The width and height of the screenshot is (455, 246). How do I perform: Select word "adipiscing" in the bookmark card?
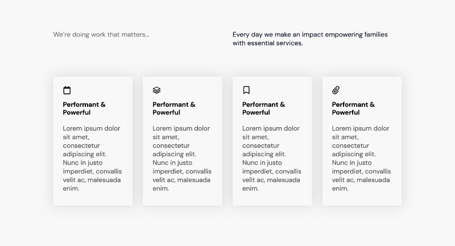(260, 154)
